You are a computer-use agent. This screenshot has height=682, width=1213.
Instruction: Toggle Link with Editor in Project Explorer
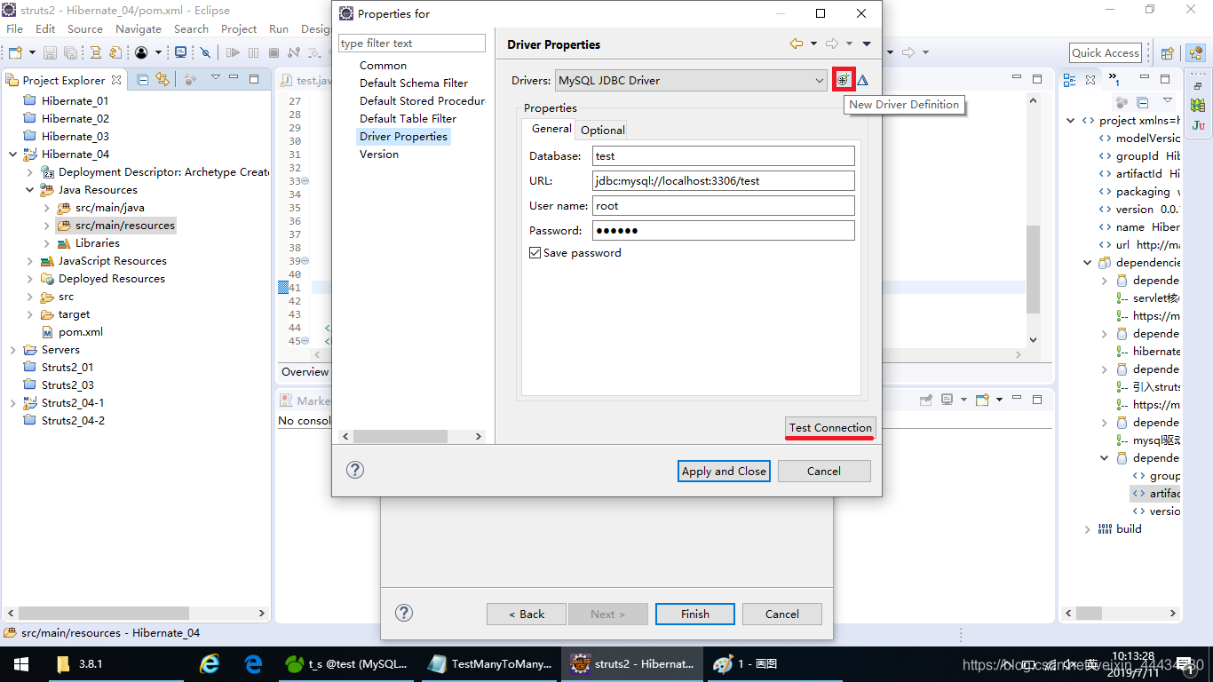pyautogui.click(x=163, y=80)
